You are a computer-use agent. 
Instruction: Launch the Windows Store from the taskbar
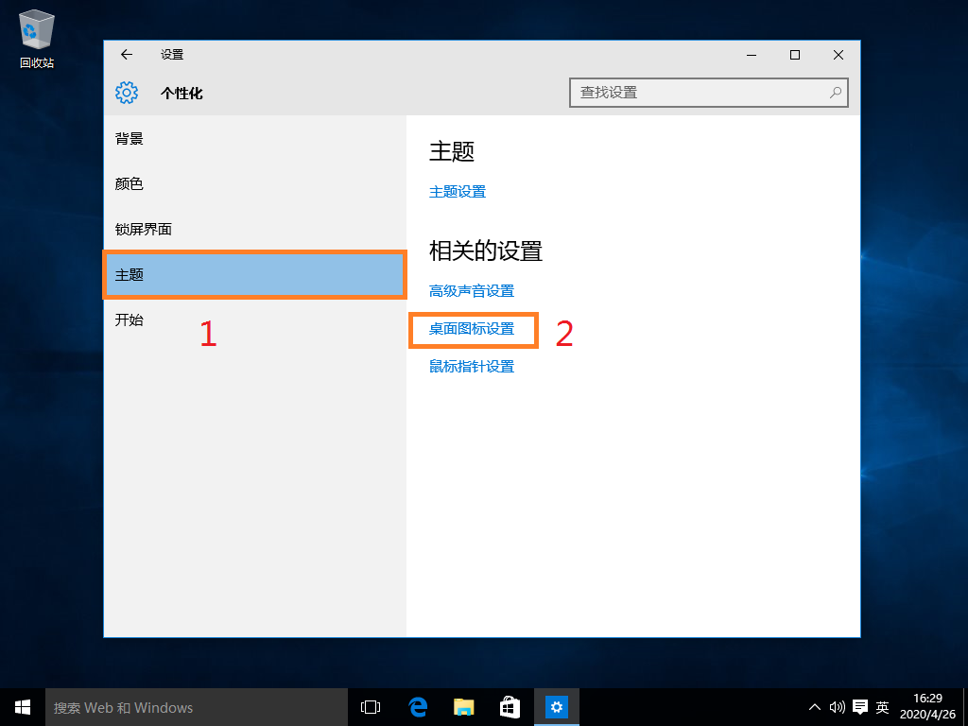pyautogui.click(x=510, y=706)
